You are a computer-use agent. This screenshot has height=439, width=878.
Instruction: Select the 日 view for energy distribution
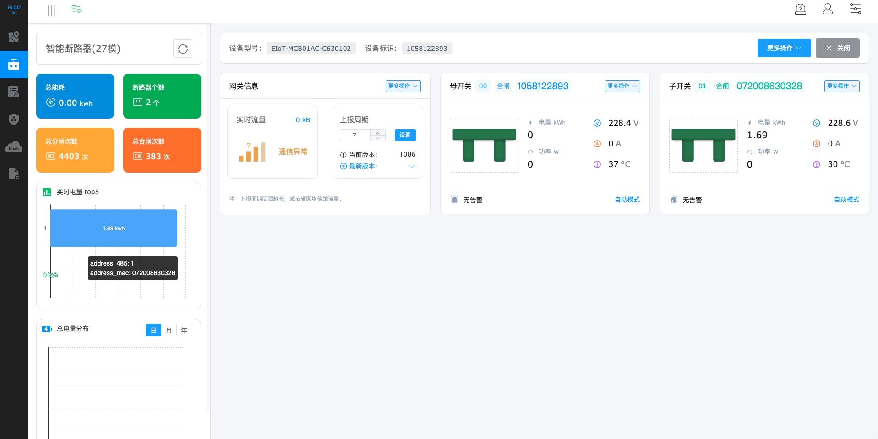(x=153, y=331)
